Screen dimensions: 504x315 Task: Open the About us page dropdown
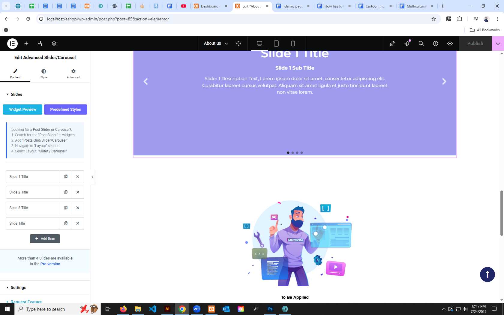(x=216, y=43)
